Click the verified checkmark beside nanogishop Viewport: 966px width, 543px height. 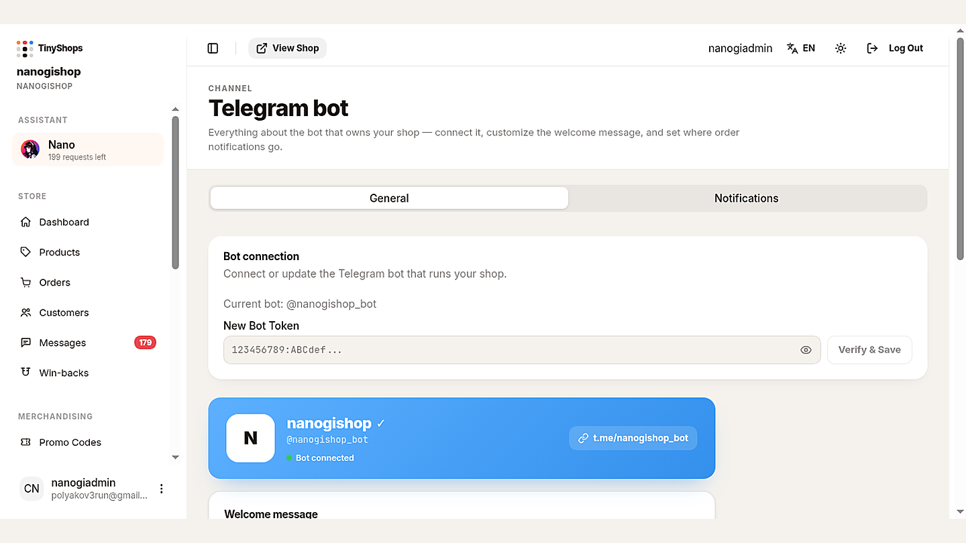(381, 423)
